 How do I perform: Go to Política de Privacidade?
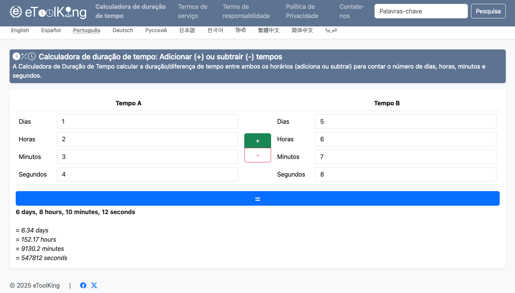tap(302, 11)
